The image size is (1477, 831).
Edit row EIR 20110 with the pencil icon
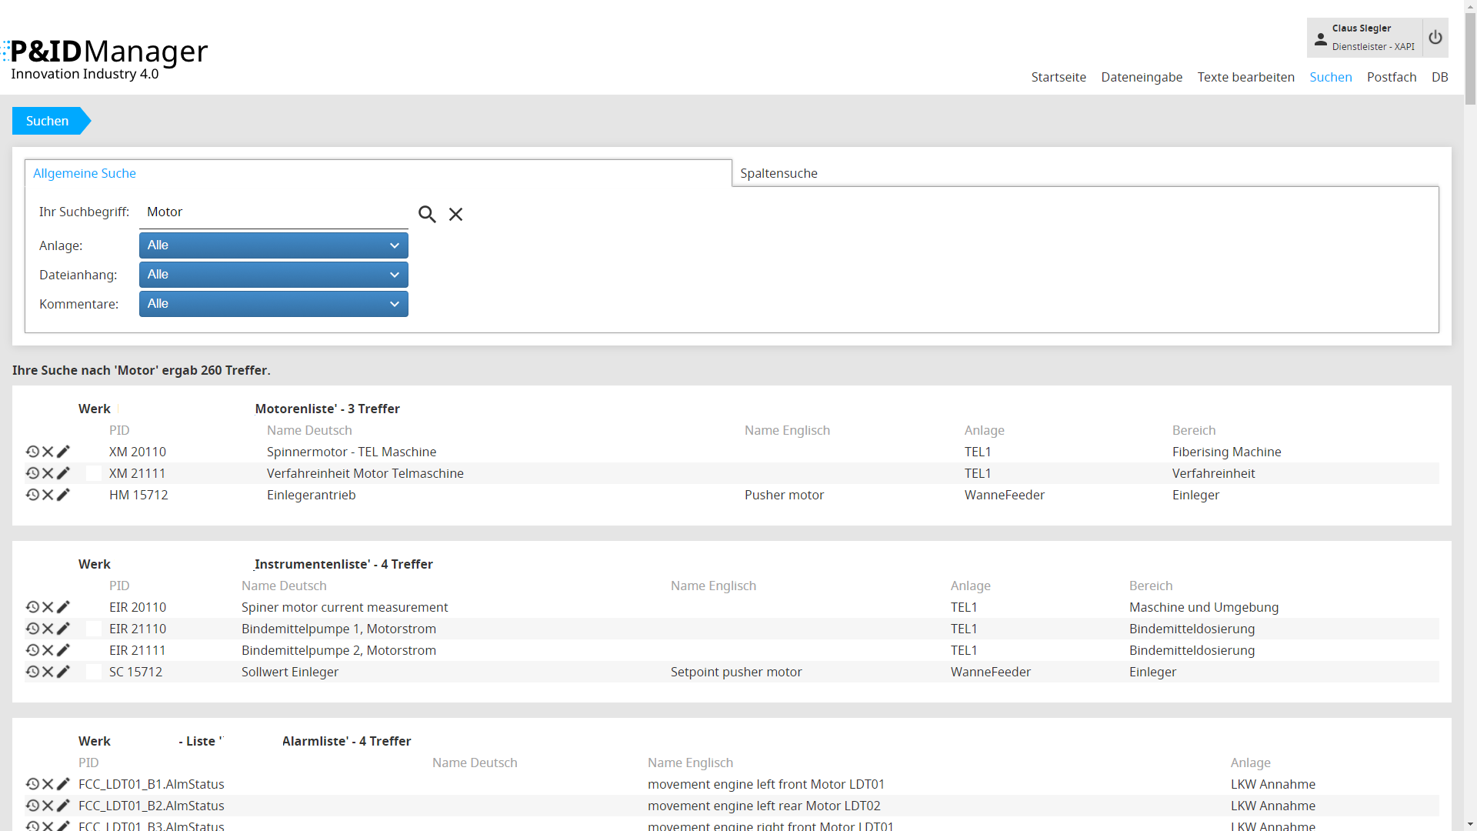pyautogui.click(x=63, y=607)
